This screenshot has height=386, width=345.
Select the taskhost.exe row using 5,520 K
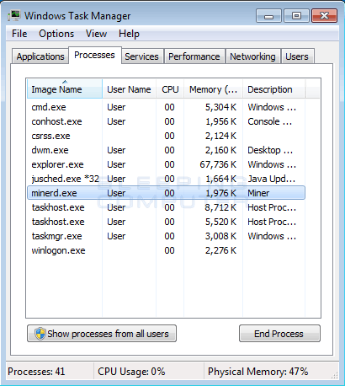166,222
